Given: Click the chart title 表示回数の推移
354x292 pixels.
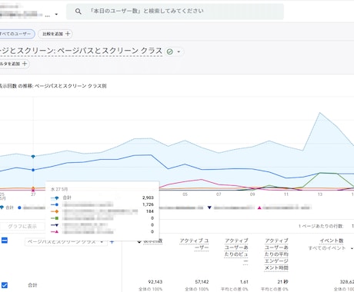Looking at the screenshot, I should coord(52,86).
